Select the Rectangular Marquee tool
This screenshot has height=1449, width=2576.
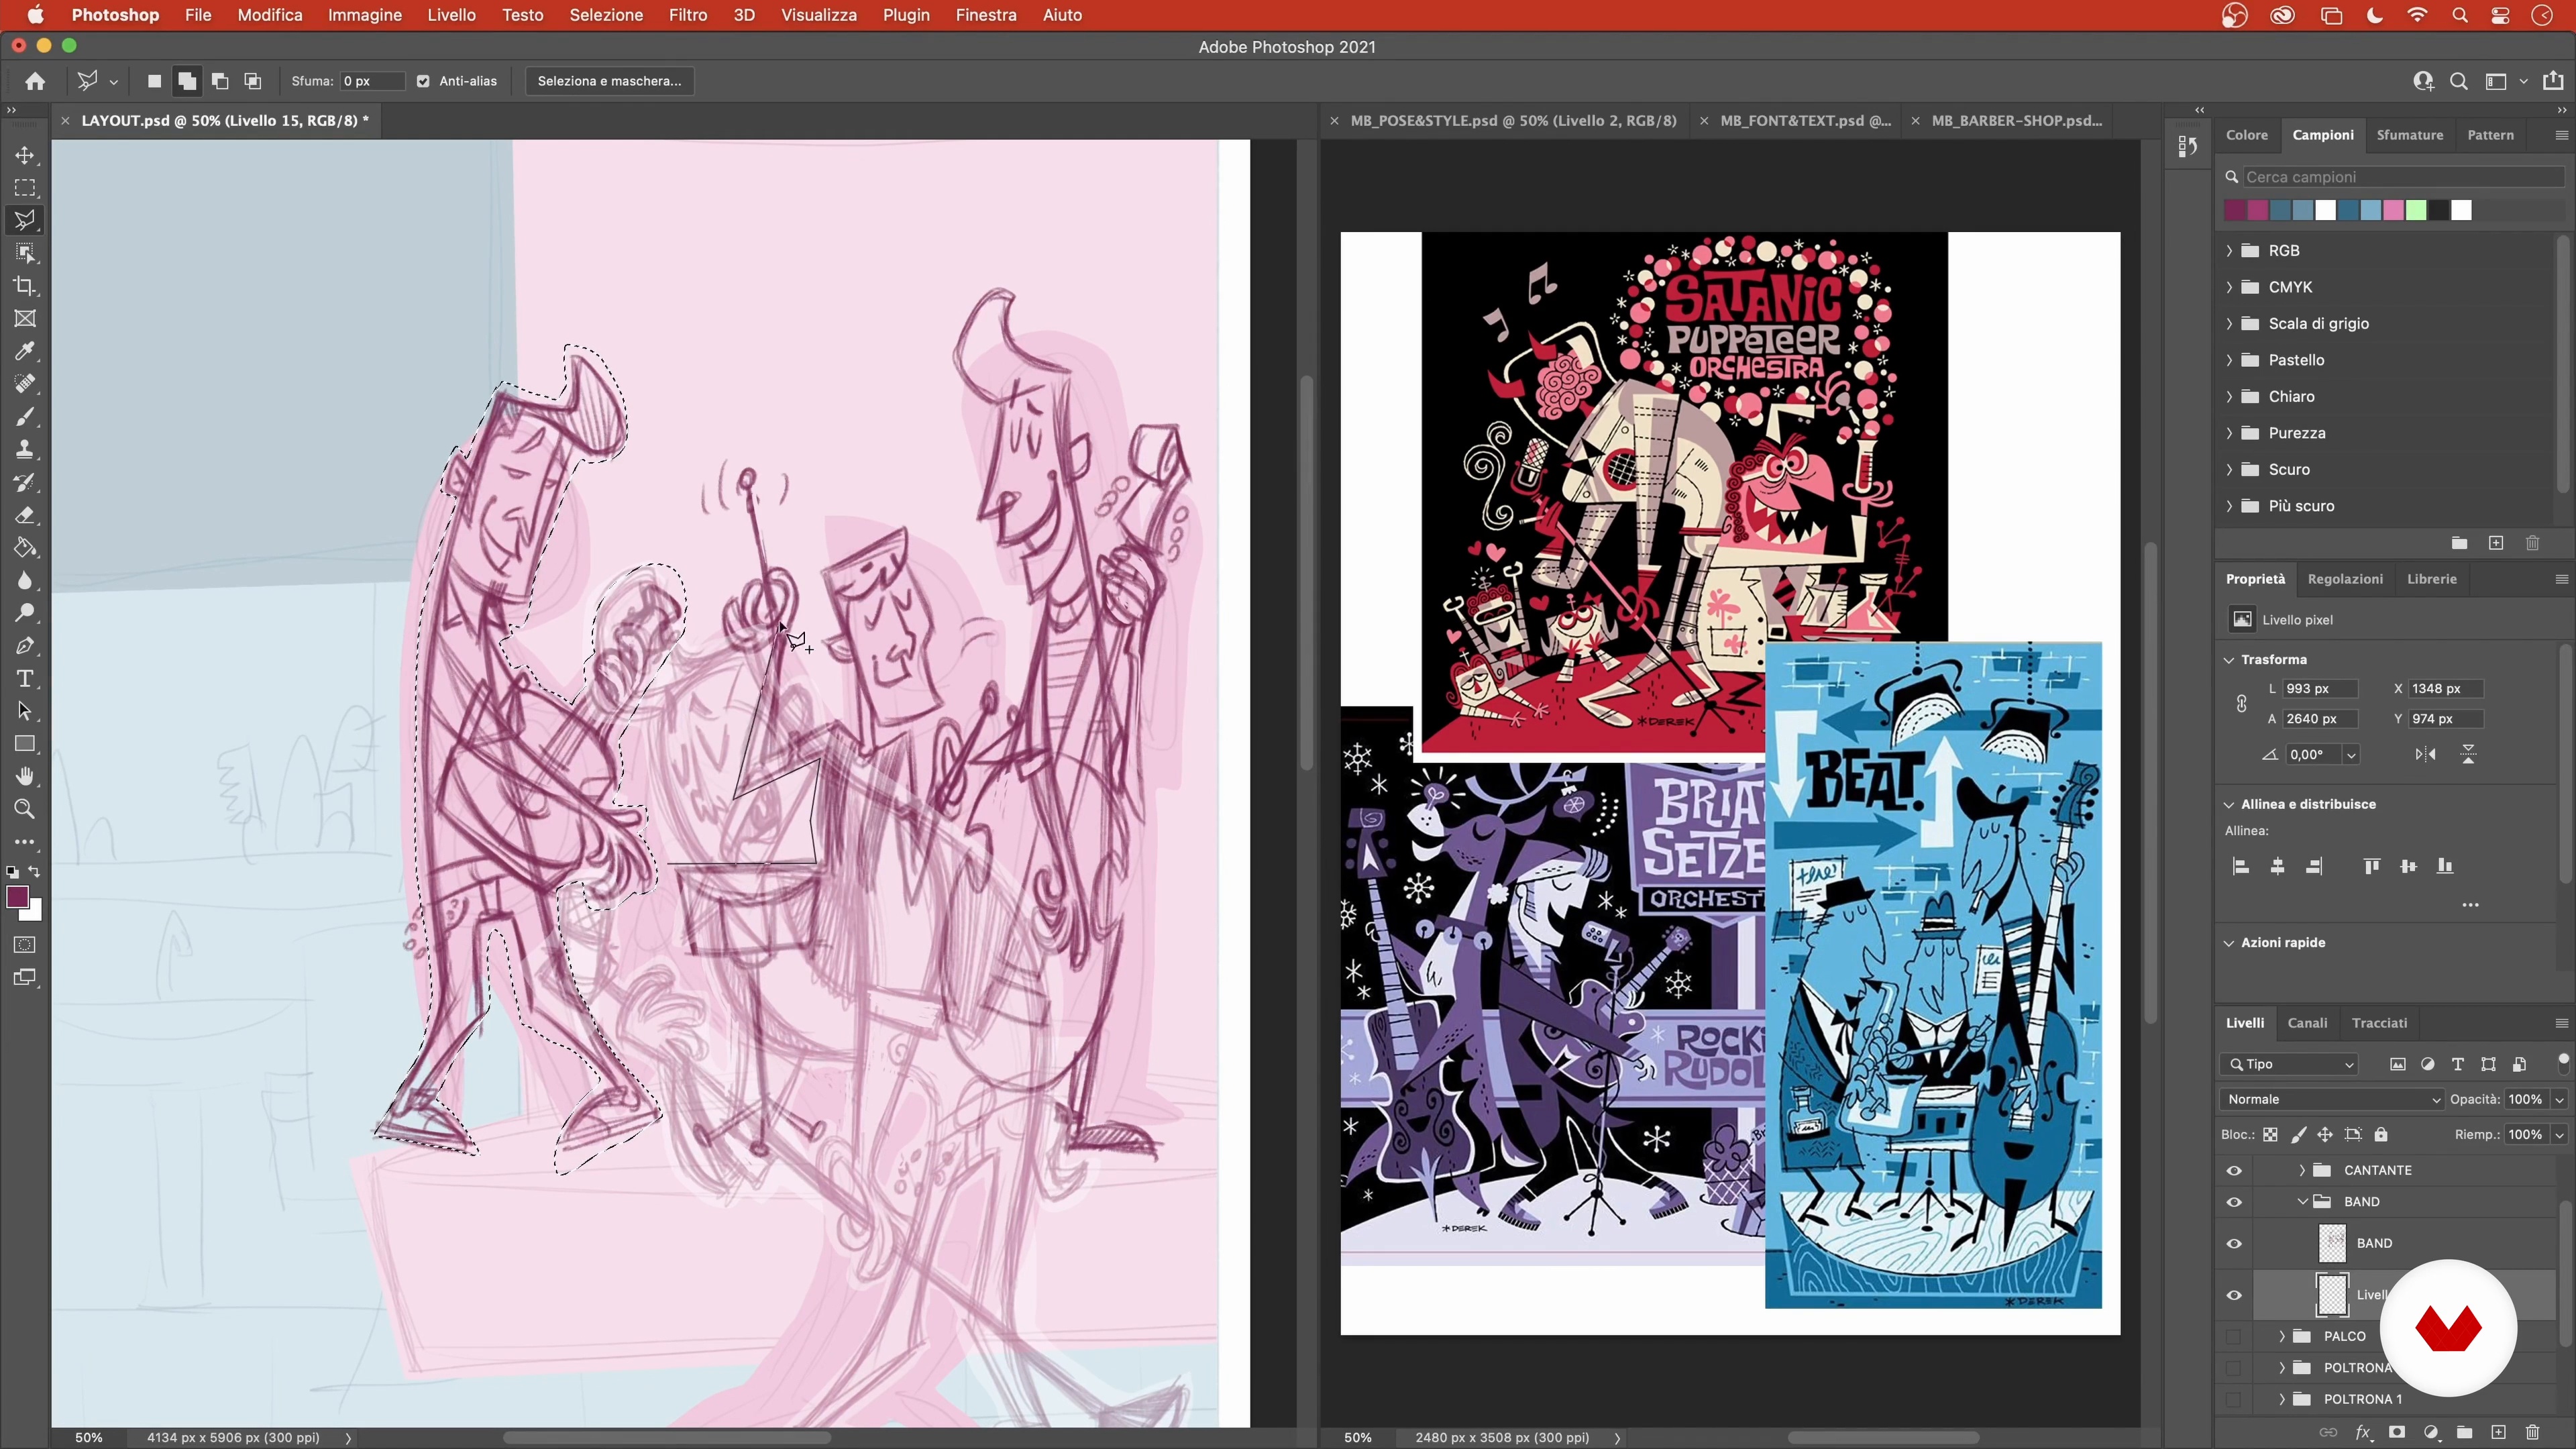(25, 188)
